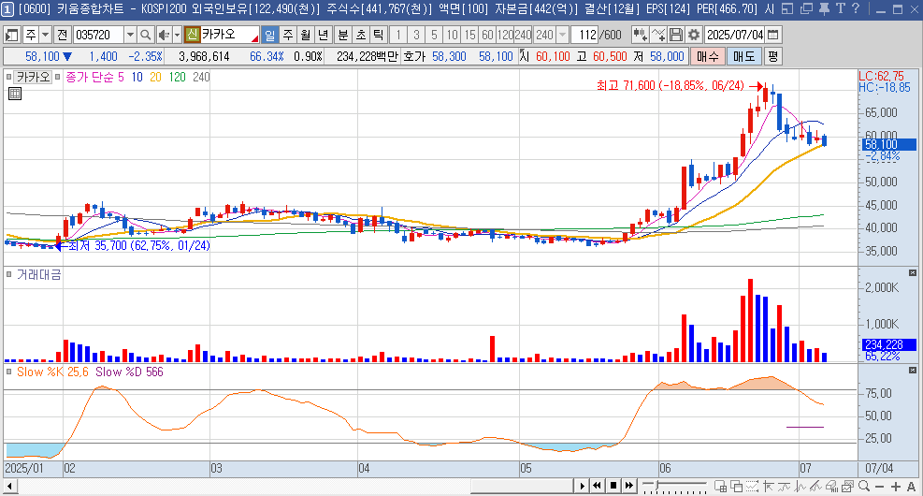Open chart settings gear
This screenshot has height=496, width=923.
(694, 35)
